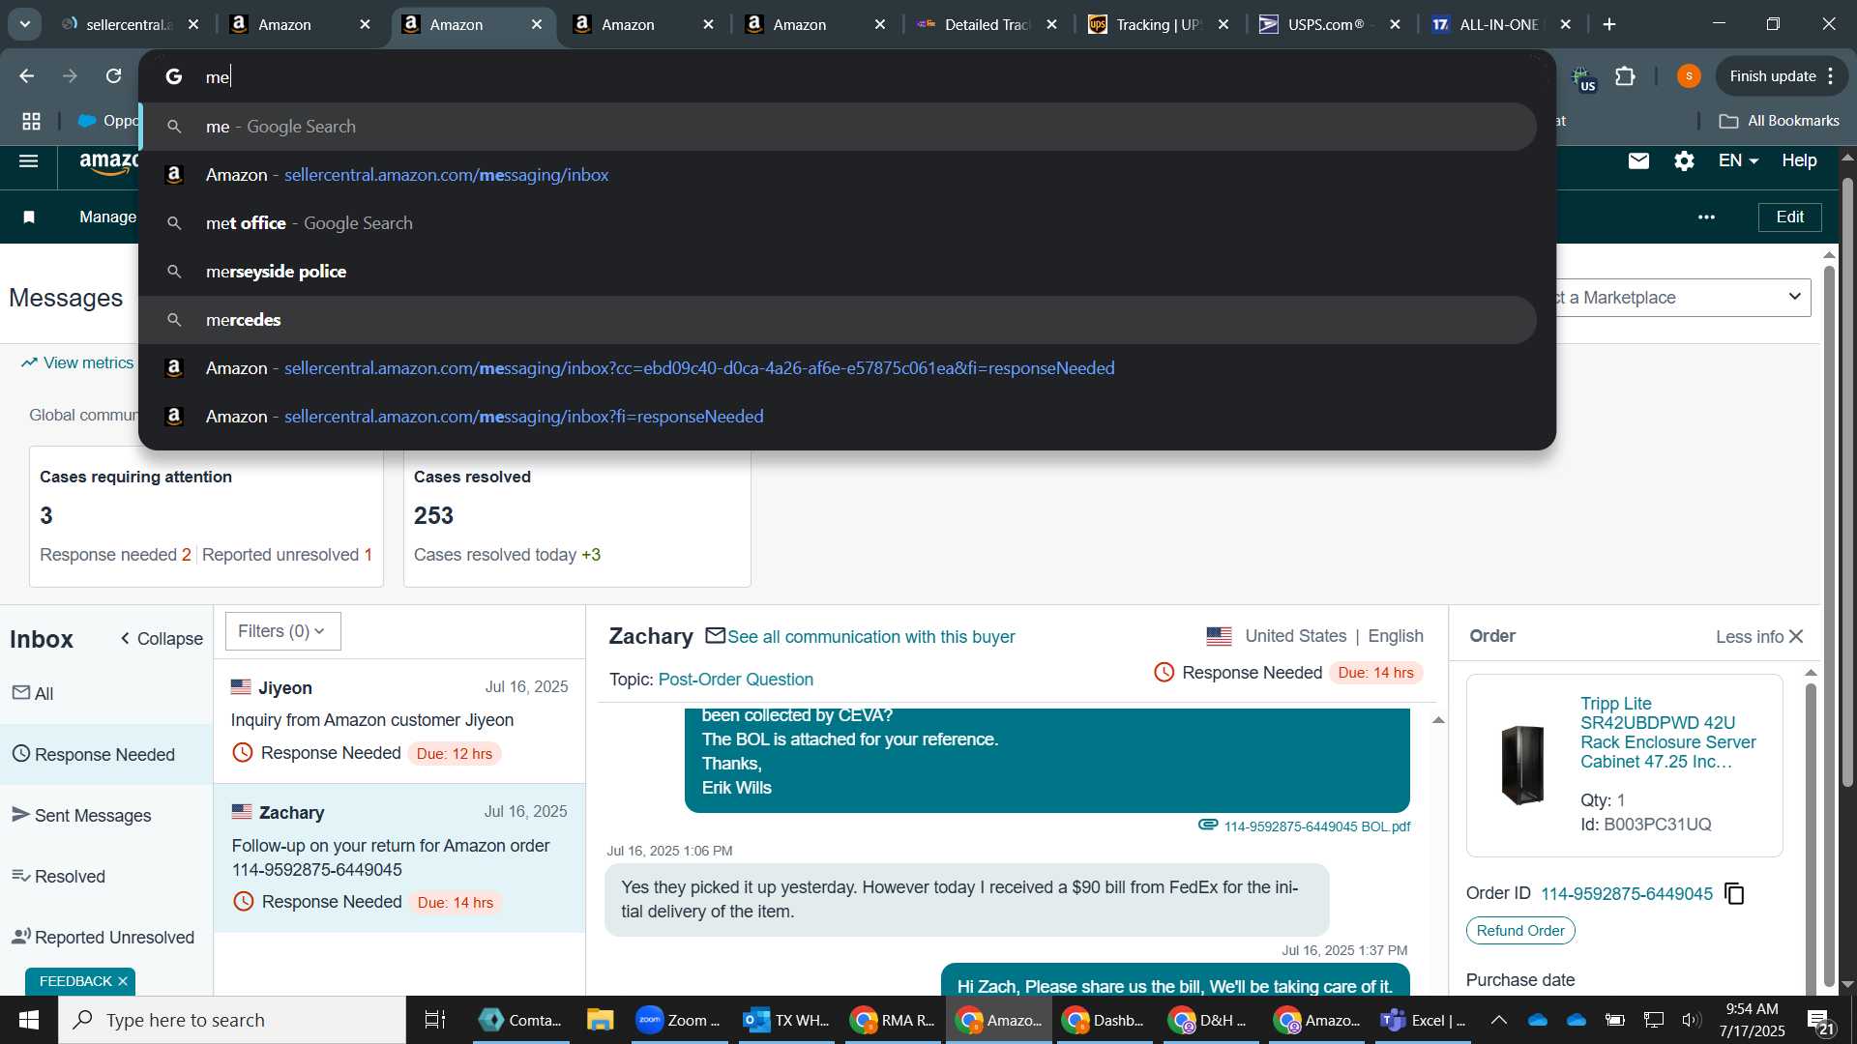
Task: Open order ID 114-9592875-6449045 link
Action: (x=1626, y=894)
